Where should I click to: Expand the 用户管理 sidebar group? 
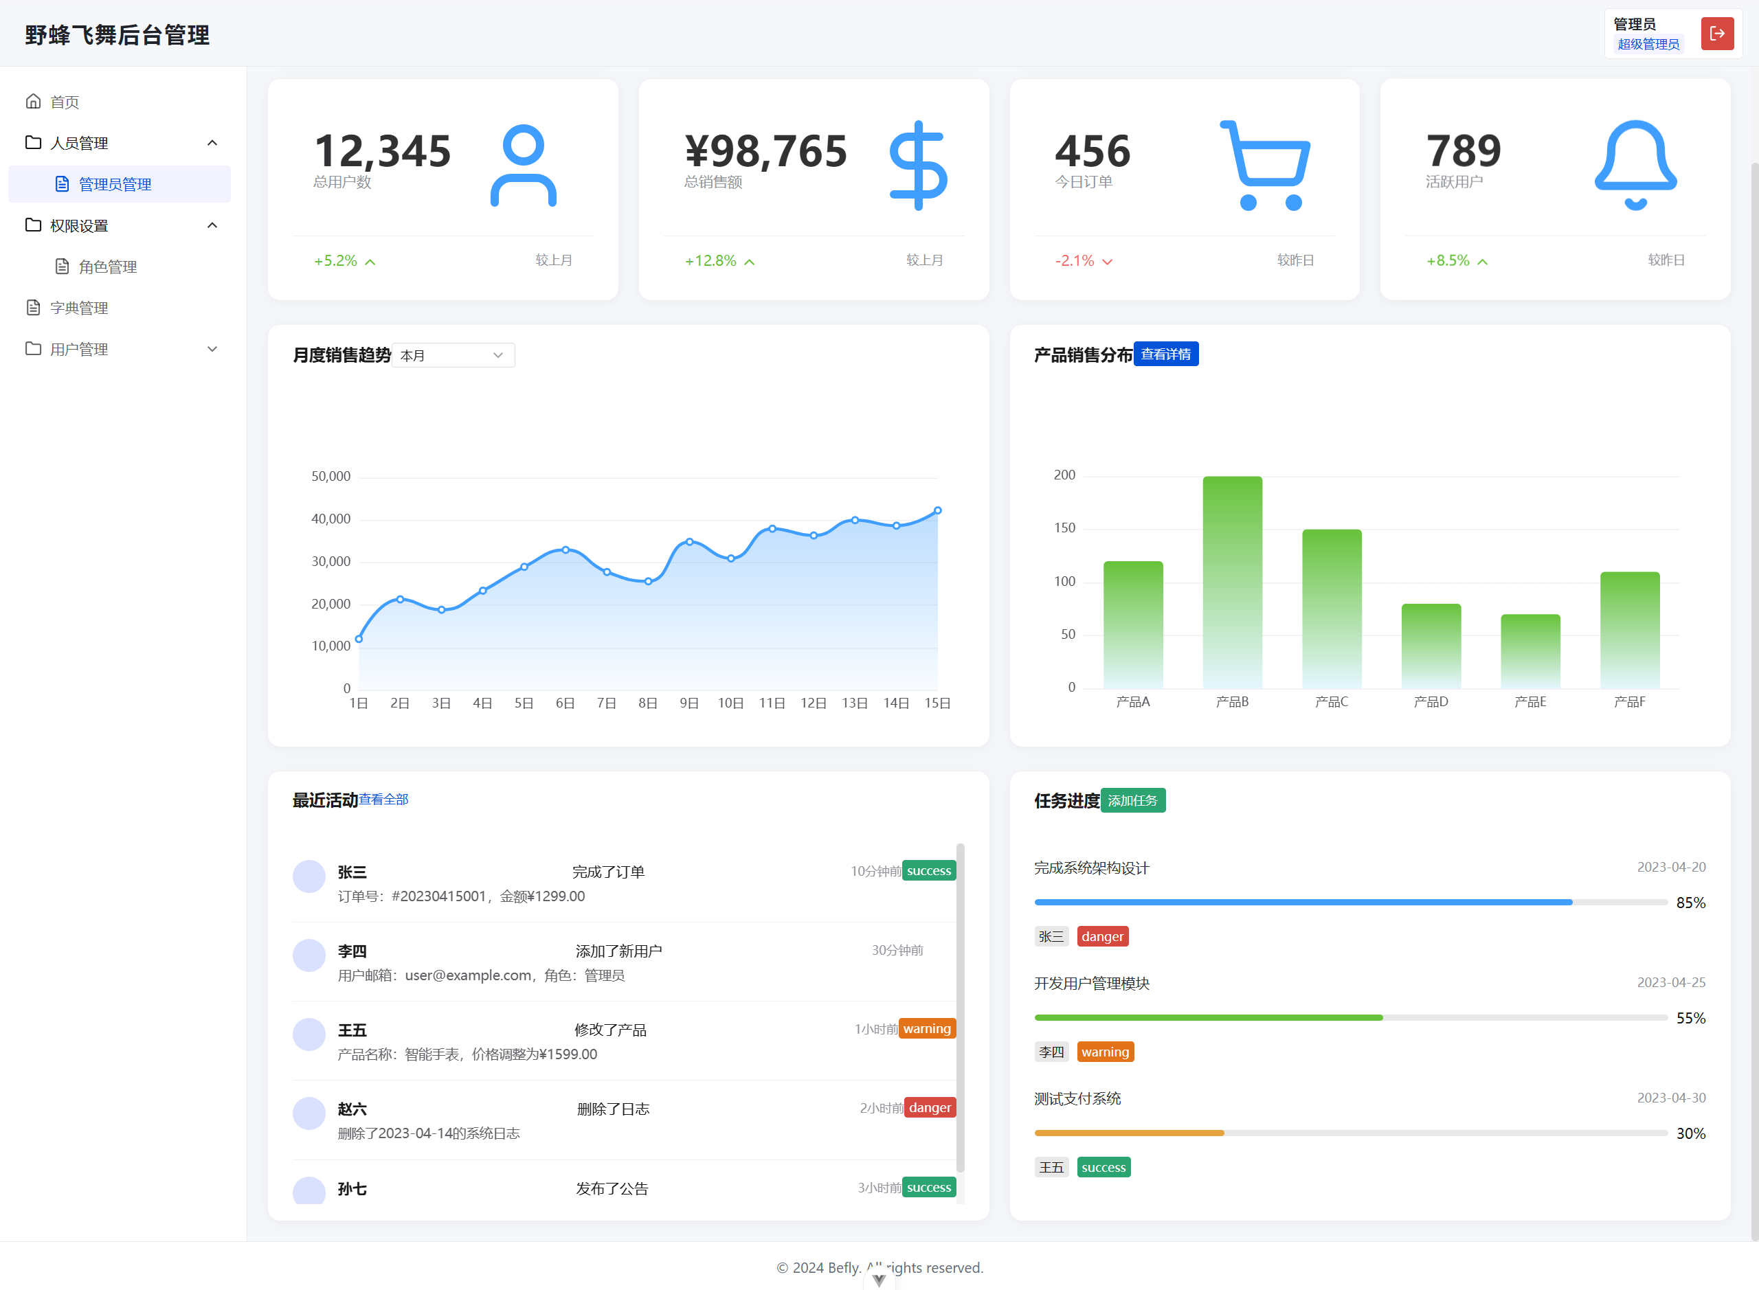tap(212, 349)
